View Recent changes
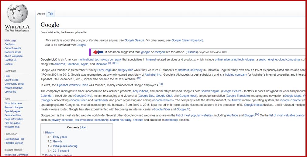The height and width of the screenshot is (157, 307). (x=13, y=88)
